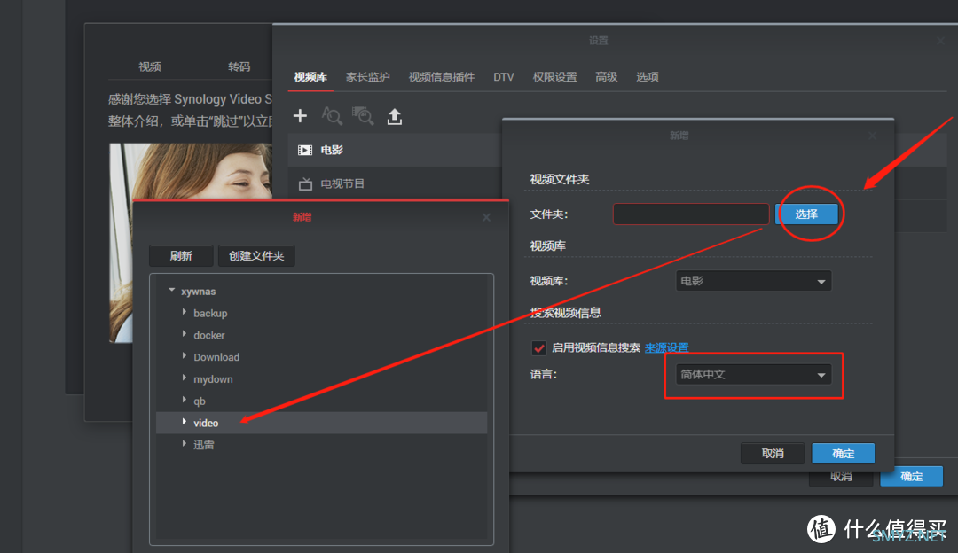Open the 来源设置 link

point(666,347)
